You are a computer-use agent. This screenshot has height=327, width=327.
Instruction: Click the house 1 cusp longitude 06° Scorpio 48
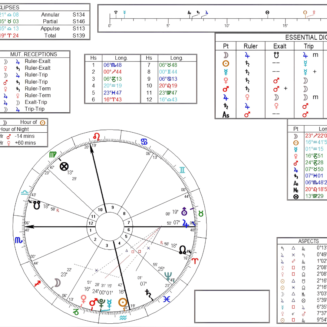pos(113,65)
